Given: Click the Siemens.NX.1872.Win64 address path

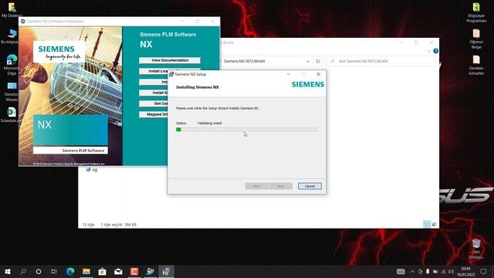Looking at the screenshot, I should (x=245, y=61).
